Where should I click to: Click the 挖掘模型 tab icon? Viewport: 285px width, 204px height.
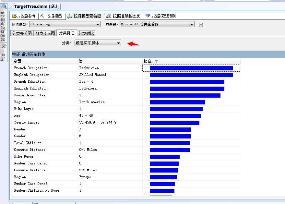pyautogui.click(x=42, y=16)
